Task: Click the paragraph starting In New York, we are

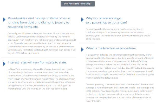Action: (42, 79)
